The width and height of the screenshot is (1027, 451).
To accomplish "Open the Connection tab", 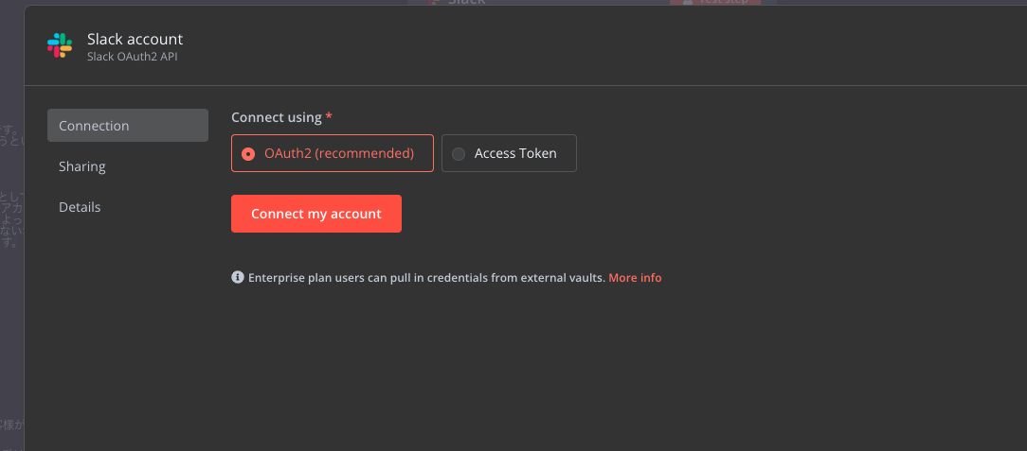I will (x=128, y=126).
